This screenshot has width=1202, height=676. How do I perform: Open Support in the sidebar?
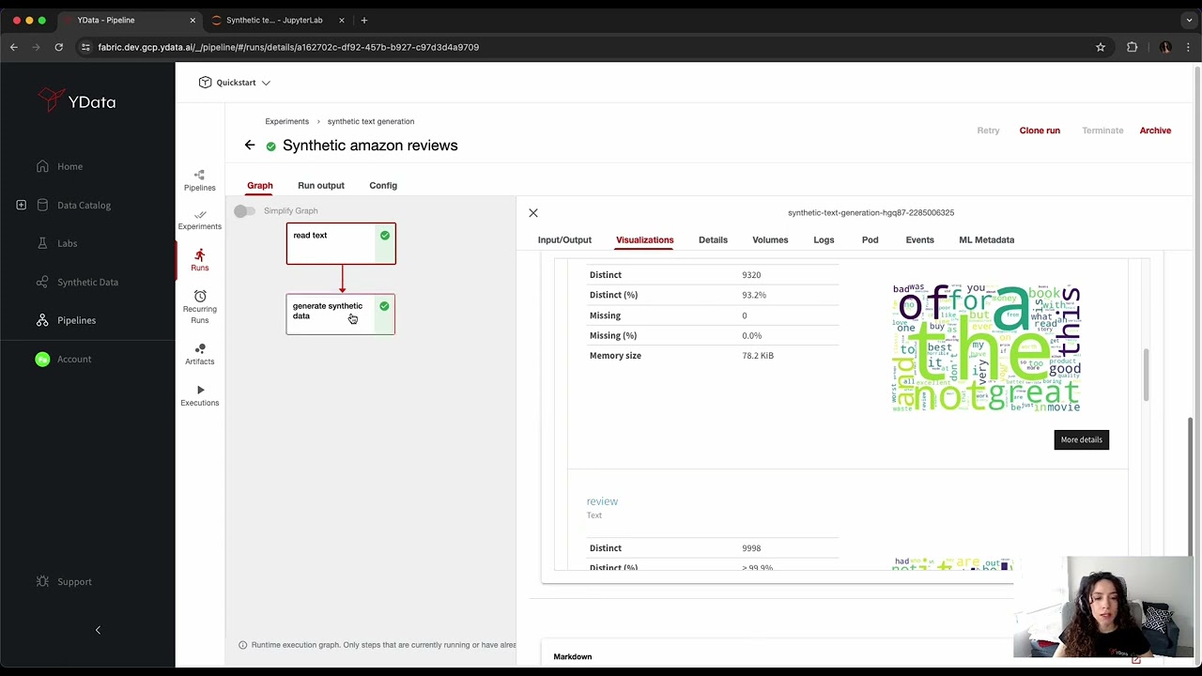click(x=74, y=581)
